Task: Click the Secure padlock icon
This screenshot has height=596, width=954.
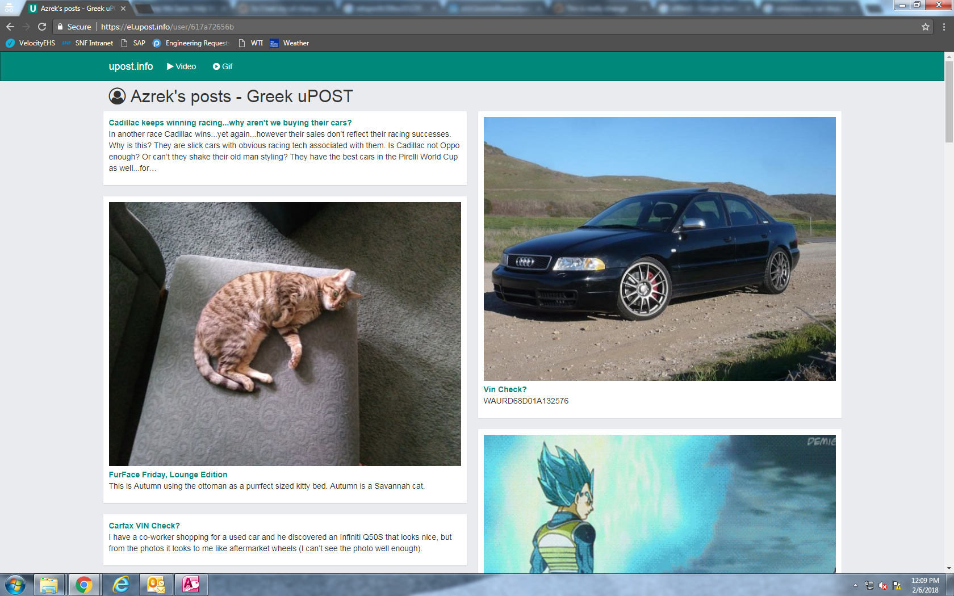Action: click(x=60, y=27)
